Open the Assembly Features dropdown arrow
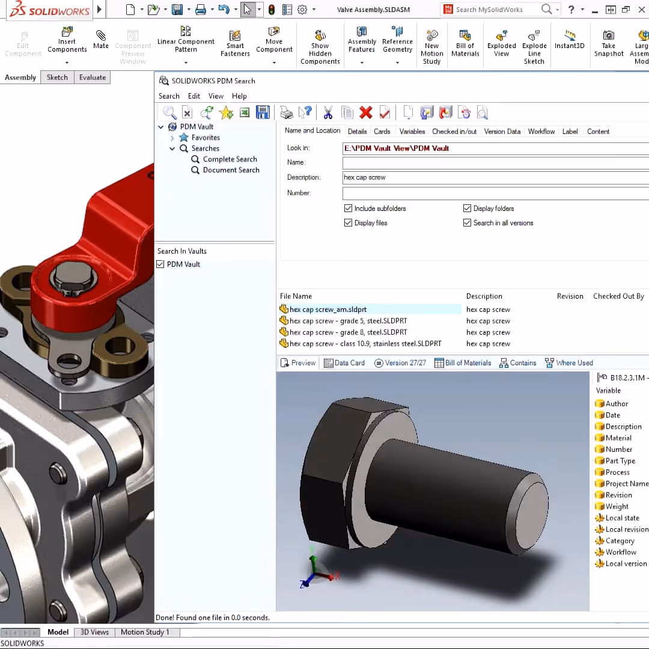This screenshot has width=649, height=649. 362,62
